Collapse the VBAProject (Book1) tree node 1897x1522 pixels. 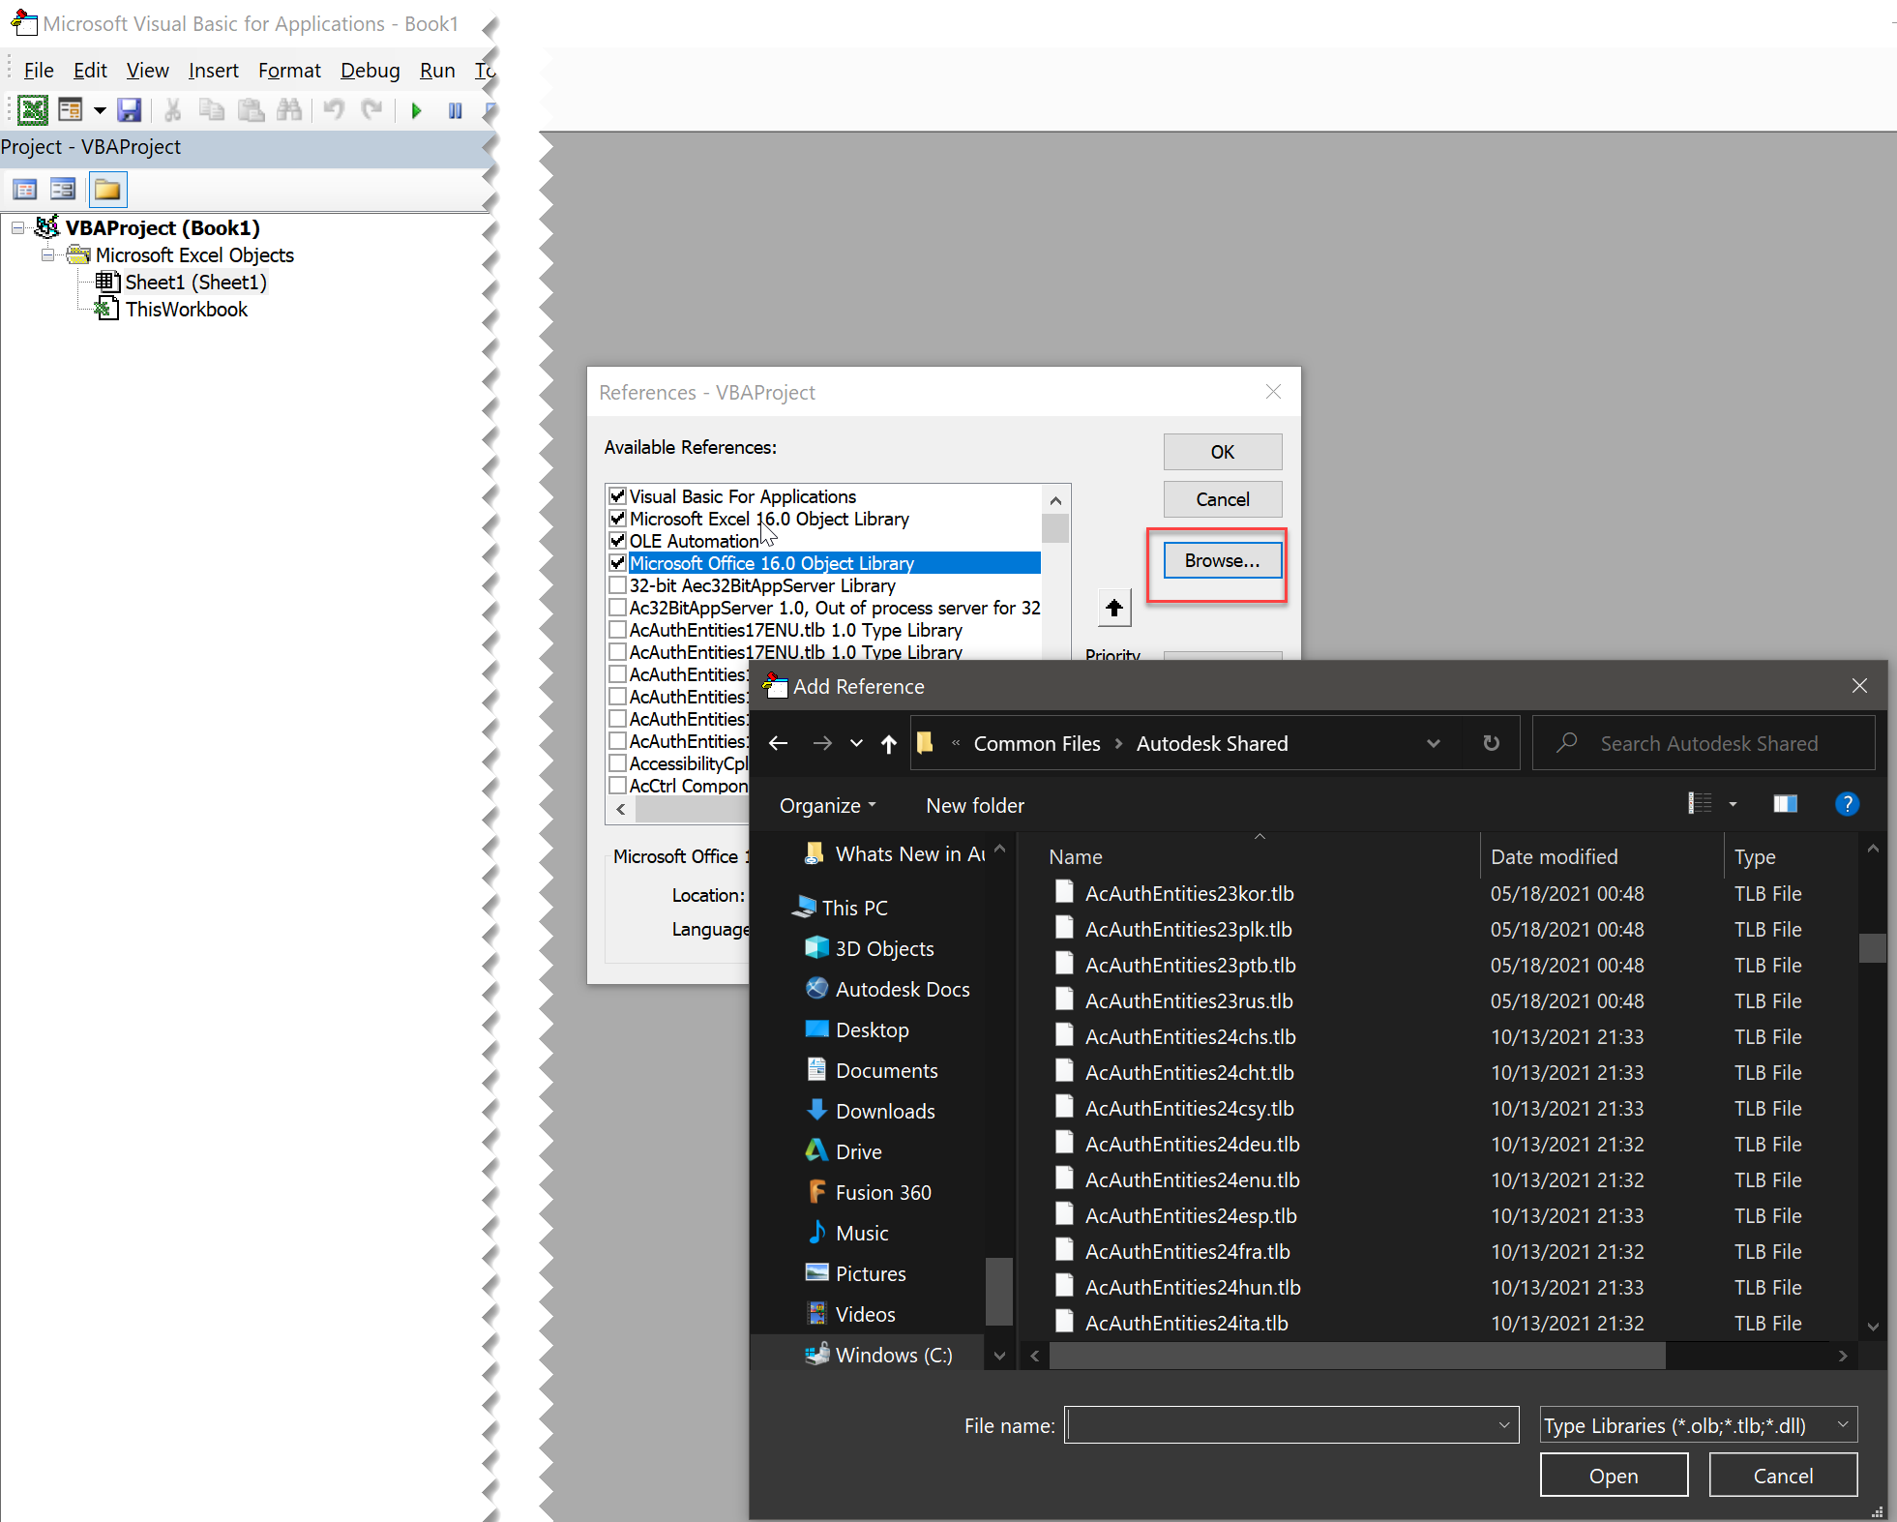point(17,228)
